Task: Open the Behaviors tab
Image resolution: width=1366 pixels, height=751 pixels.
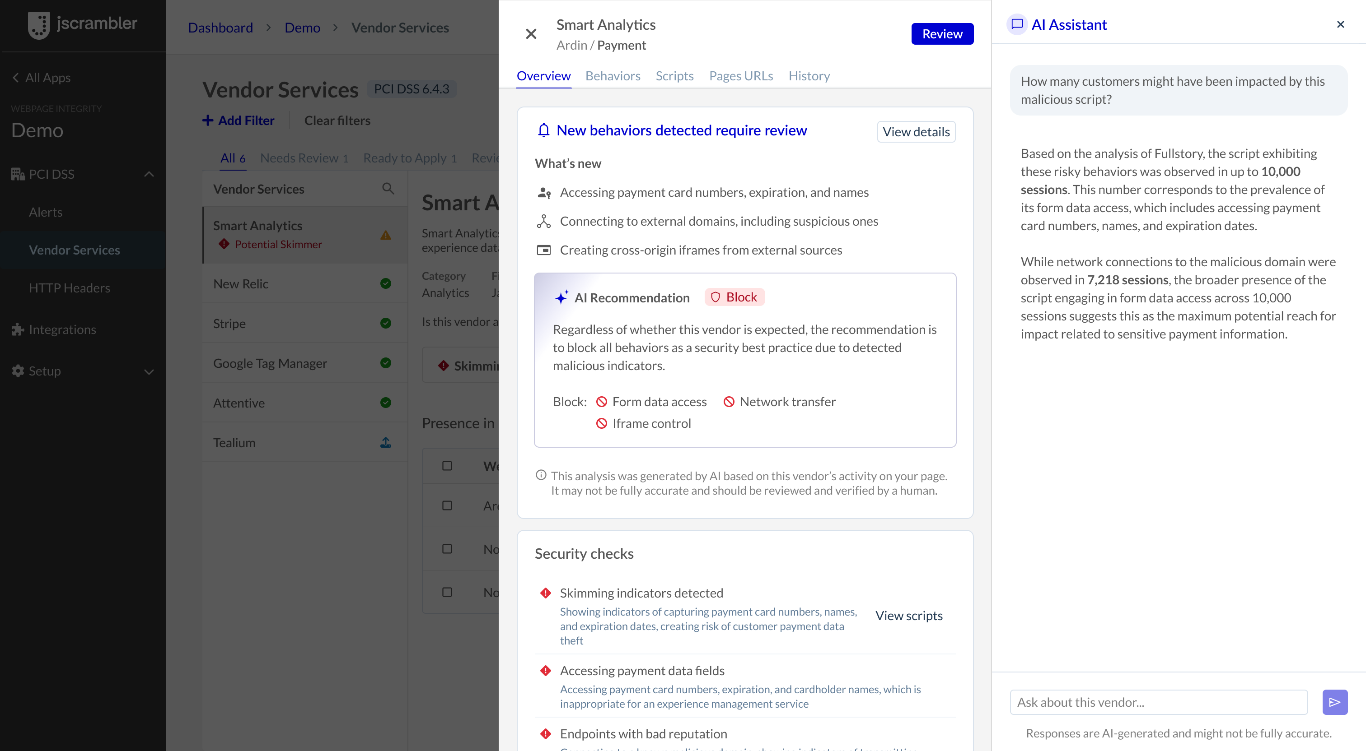Action: tap(613, 76)
